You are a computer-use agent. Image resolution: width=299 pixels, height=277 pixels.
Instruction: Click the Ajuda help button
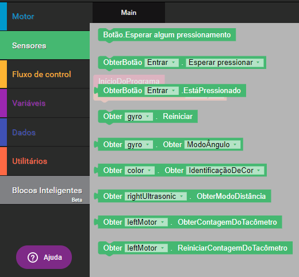44,257
